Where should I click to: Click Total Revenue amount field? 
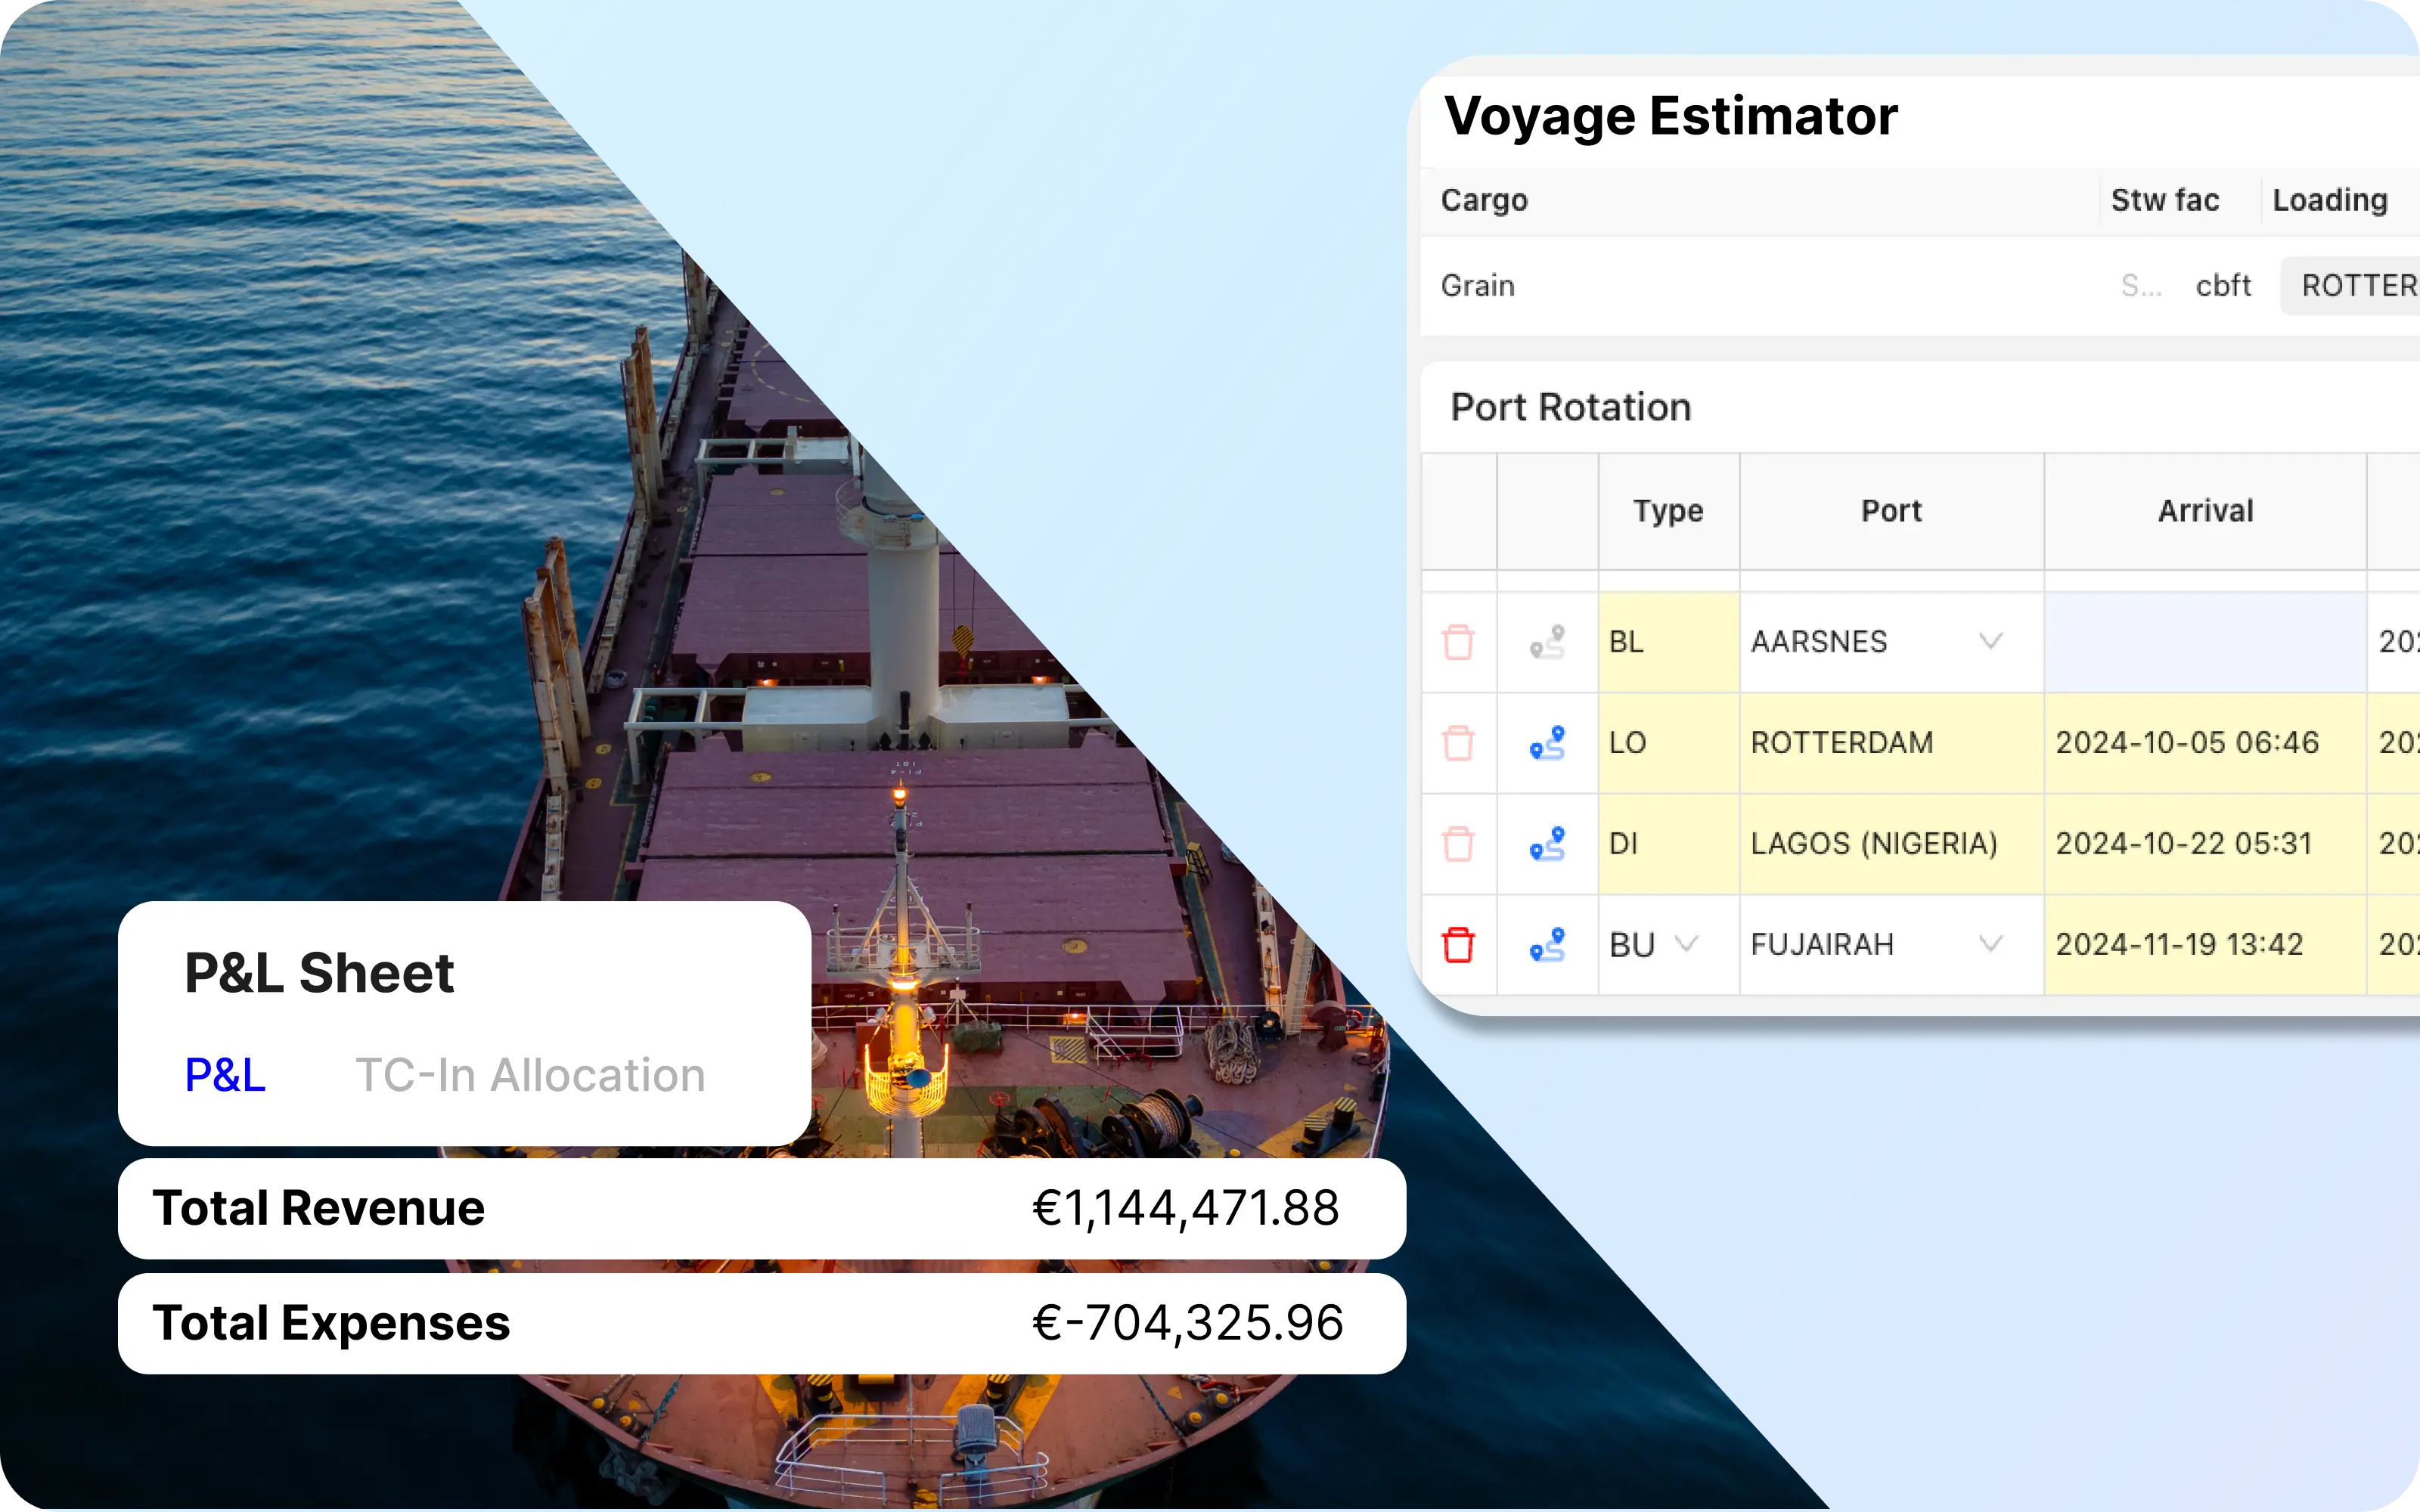1188,1205
